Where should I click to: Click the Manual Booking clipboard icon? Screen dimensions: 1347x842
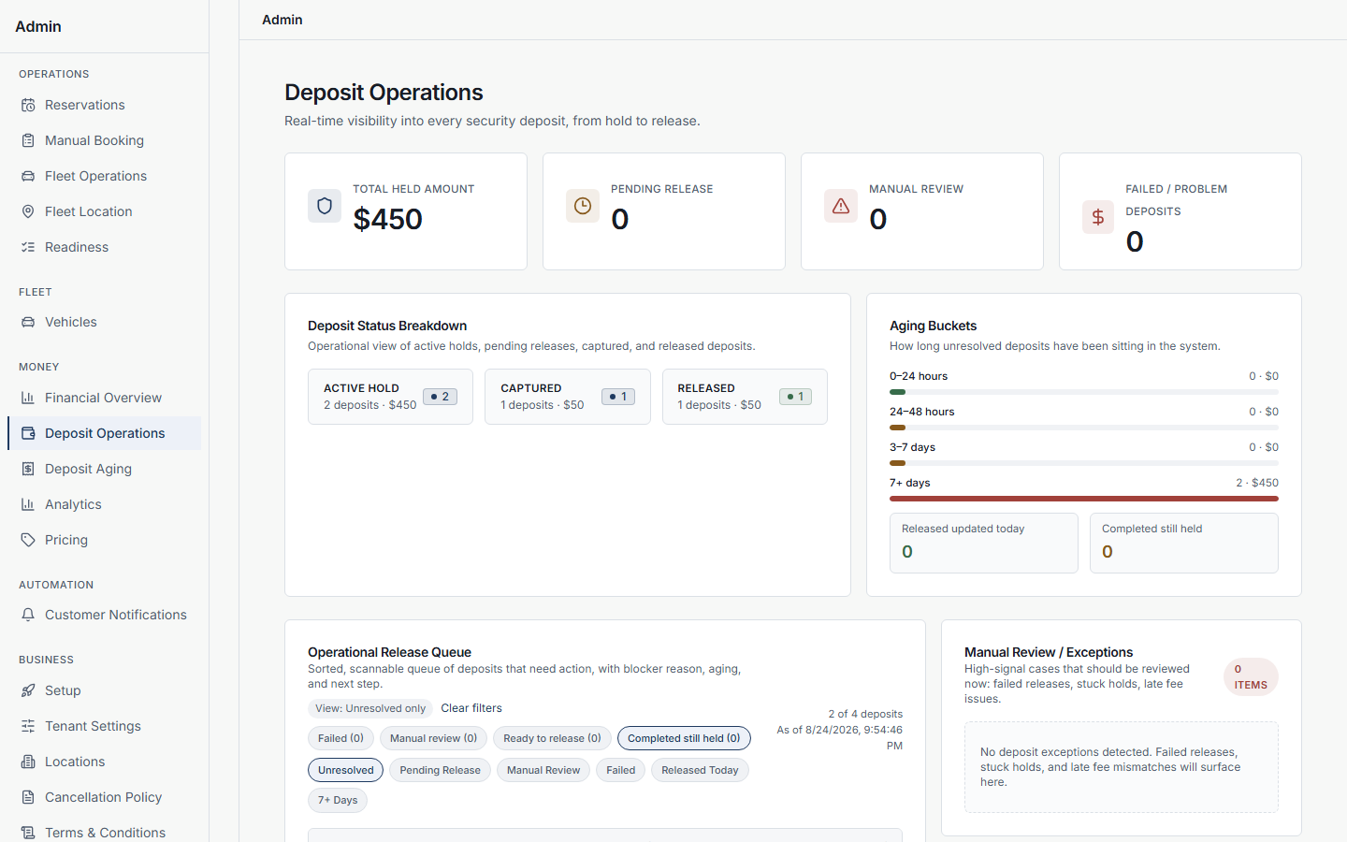(28, 140)
